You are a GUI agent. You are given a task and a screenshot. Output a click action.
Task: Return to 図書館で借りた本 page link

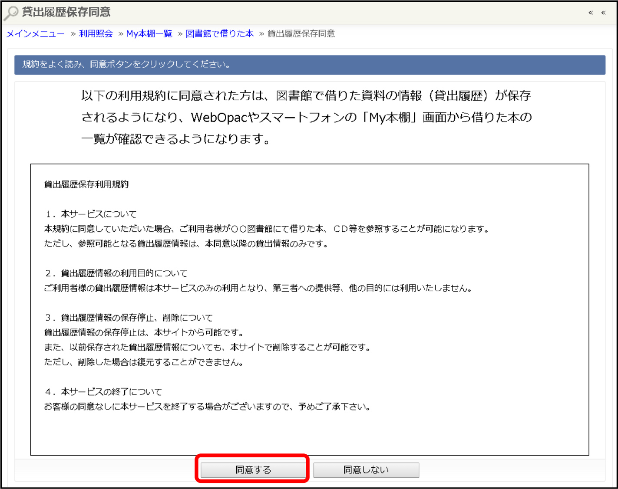click(219, 34)
